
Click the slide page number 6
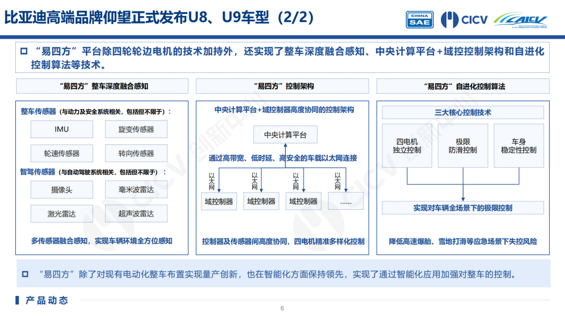(x=282, y=308)
